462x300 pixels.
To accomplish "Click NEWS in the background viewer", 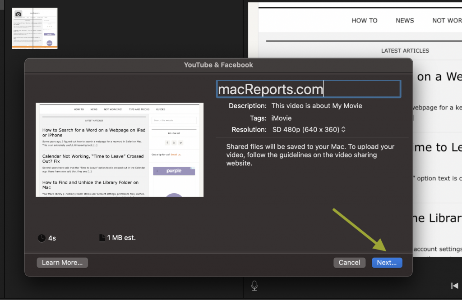I will pos(405,21).
